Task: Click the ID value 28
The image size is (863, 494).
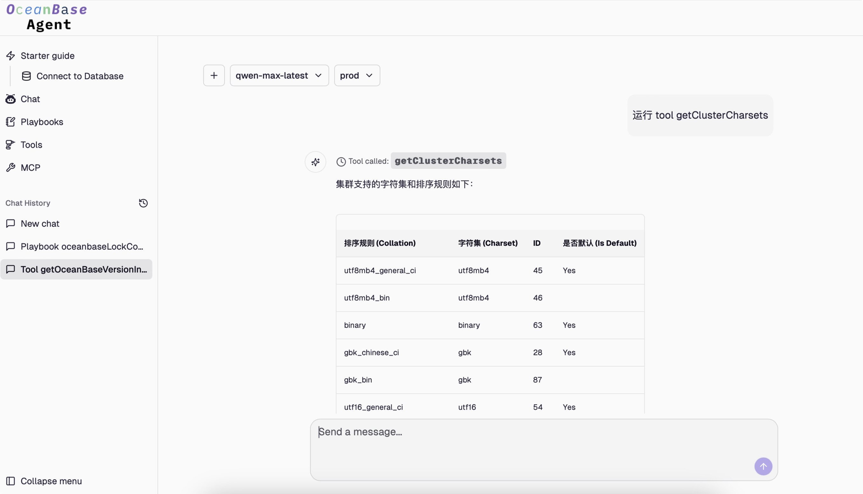Action: click(538, 352)
